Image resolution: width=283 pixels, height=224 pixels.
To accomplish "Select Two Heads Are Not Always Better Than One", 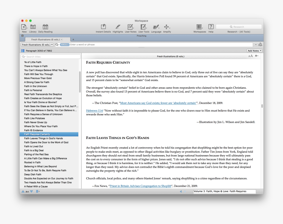I will 48,182.
